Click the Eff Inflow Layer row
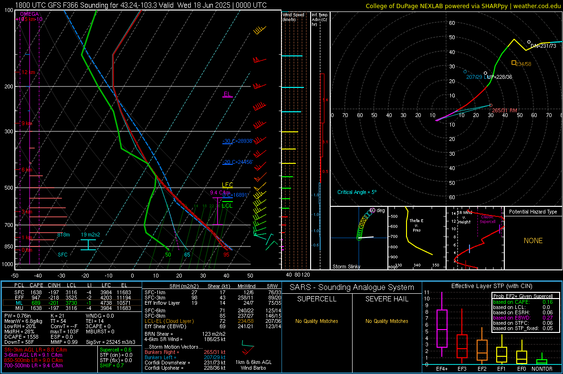This screenshot has height=374, width=563. point(213,303)
